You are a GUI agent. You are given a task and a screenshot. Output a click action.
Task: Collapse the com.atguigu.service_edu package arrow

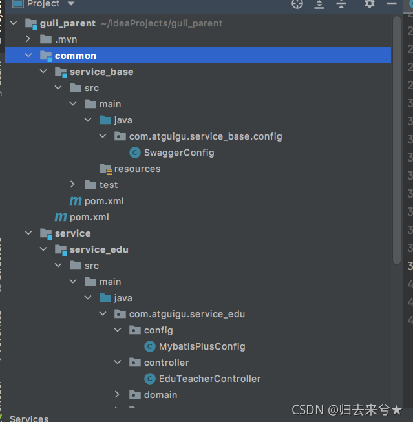pos(103,314)
